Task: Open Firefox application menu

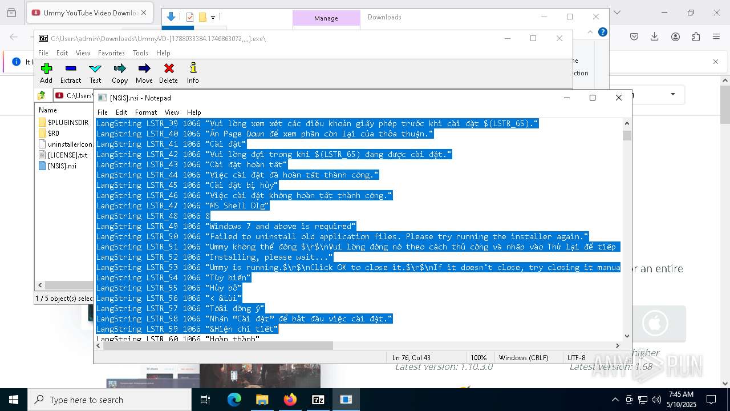Action: 716,37
